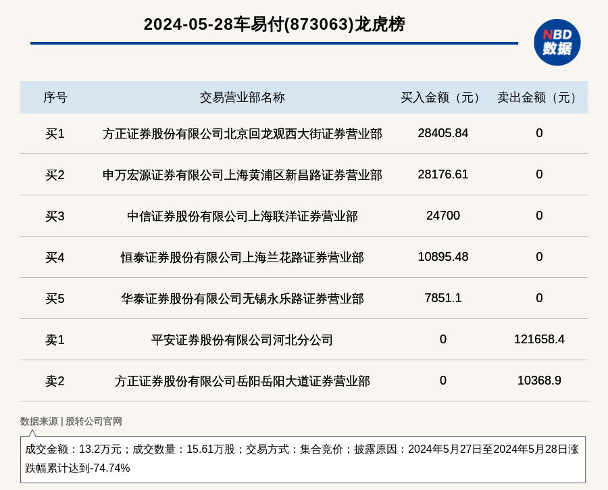Select the sell amount 0 in 买5 row
This screenshot has width=608, height=490.
pyautogui.click(x=539, y=298)
